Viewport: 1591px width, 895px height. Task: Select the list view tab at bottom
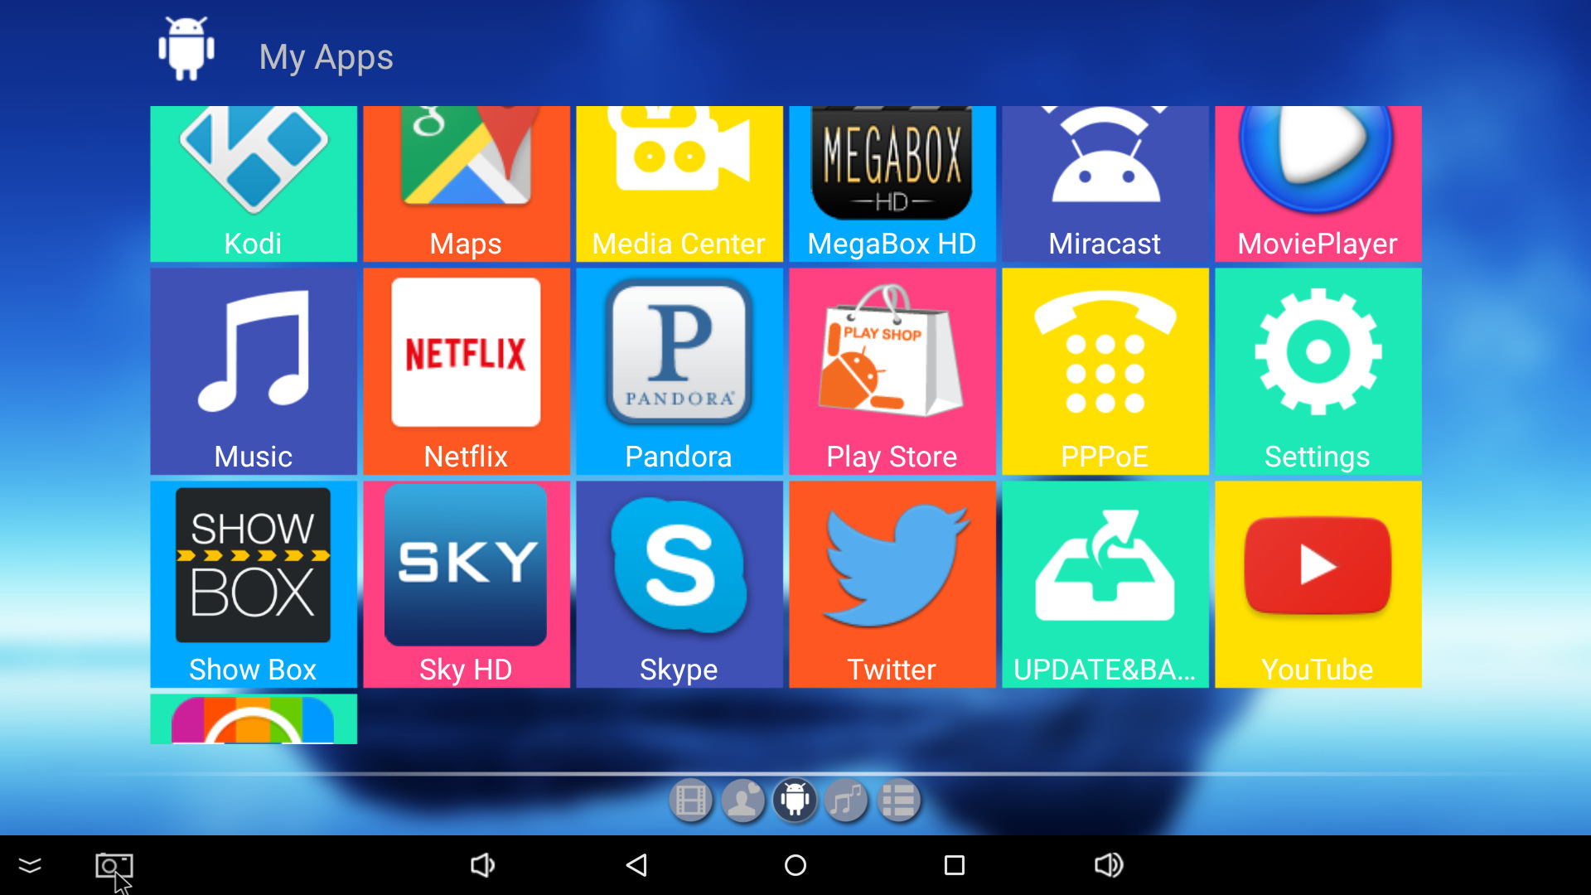(898, 801)
